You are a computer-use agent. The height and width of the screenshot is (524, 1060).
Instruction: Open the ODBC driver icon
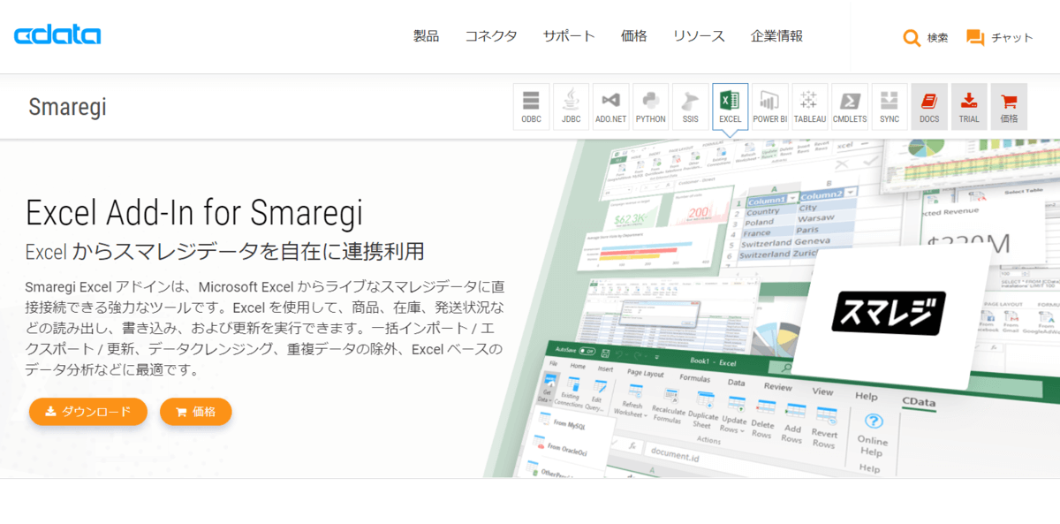tap(531, 107)
